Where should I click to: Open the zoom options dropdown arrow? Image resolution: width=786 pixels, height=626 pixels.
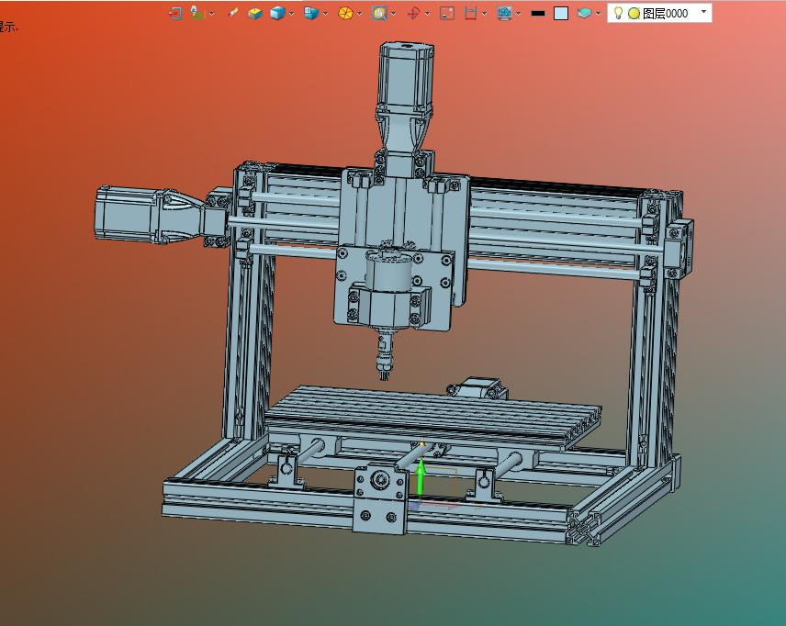tap(394, 14)
